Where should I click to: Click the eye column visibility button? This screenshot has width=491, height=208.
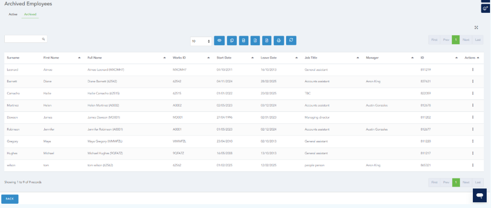(x=220, y=41)
